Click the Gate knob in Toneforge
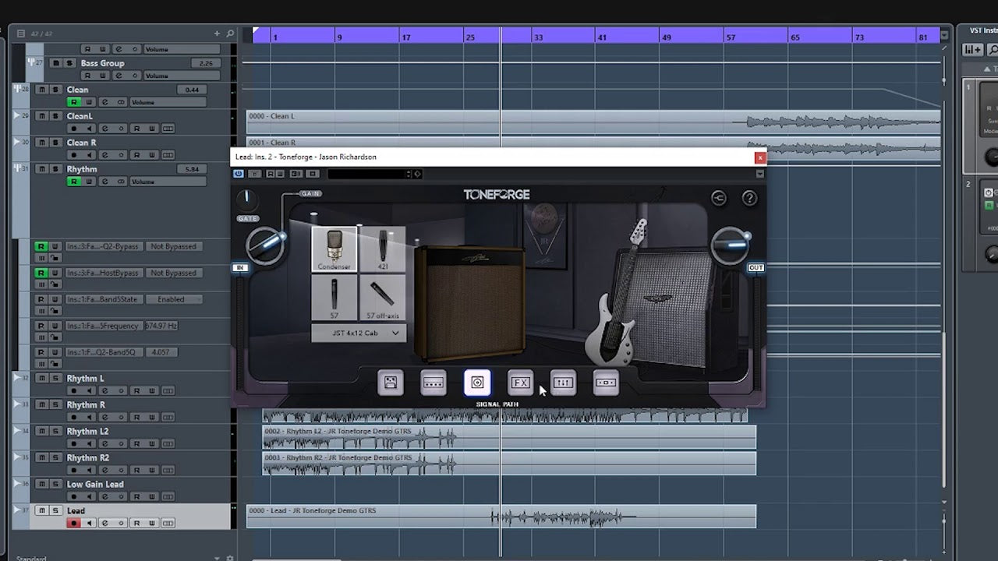 (247, 200)
